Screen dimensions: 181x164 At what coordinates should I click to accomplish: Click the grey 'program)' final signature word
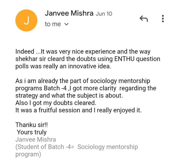pyautogui.click(x=28, y=154)
